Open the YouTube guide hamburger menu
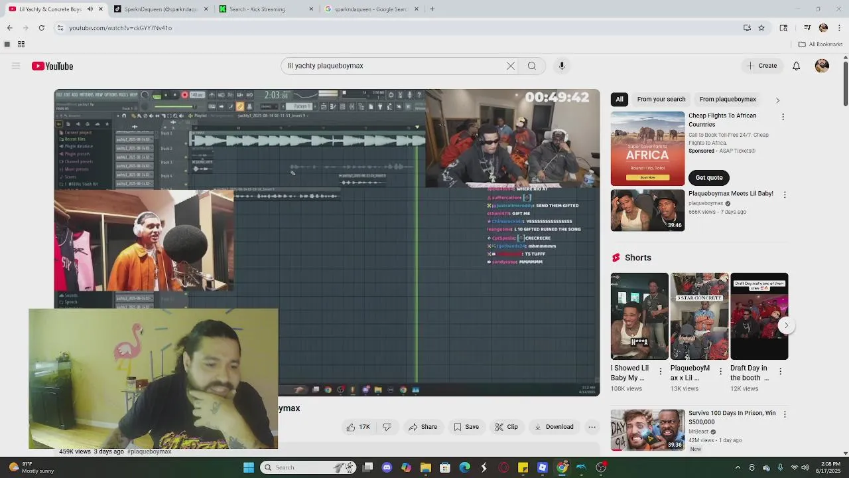 [x=16, y=66]
